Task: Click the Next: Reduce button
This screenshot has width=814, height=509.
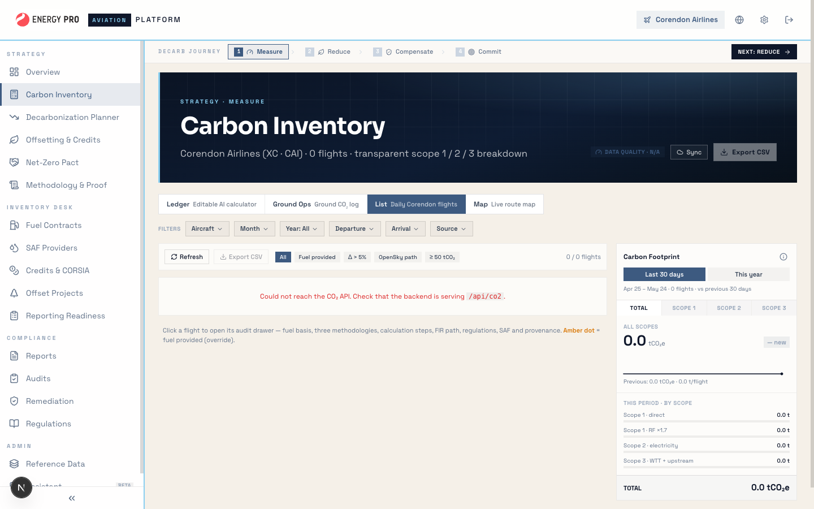Action: (764, 51)
